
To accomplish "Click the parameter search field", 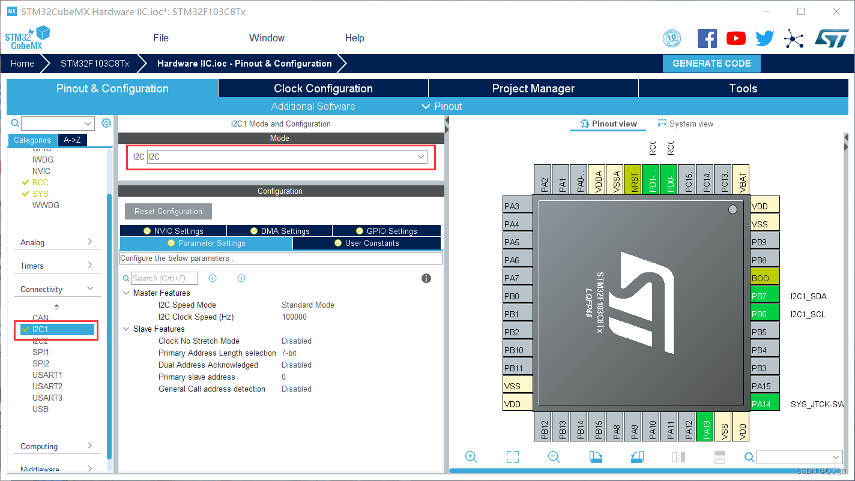I will [165, 278].
